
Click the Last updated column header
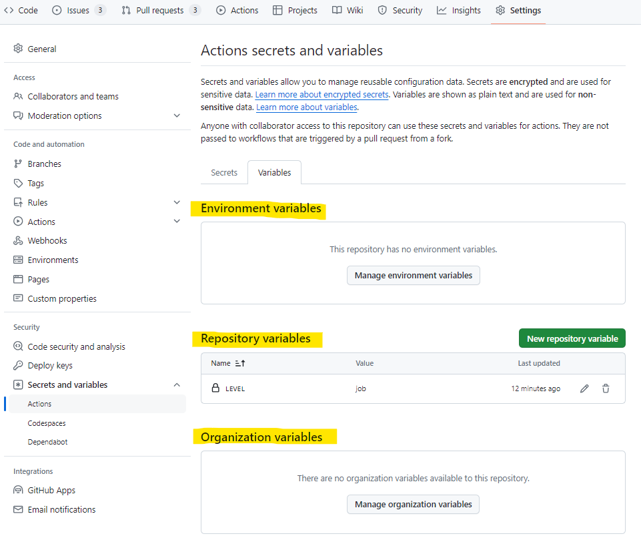click(539, 363)
